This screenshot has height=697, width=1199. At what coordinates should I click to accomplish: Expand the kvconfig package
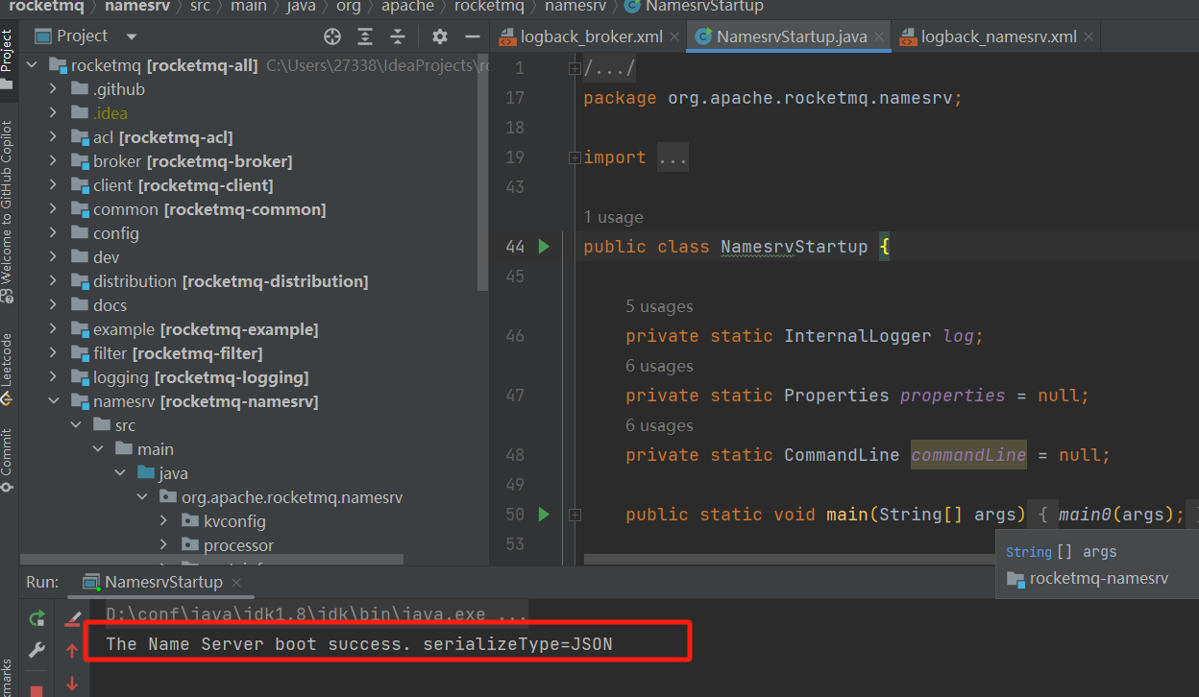point(164,521)
